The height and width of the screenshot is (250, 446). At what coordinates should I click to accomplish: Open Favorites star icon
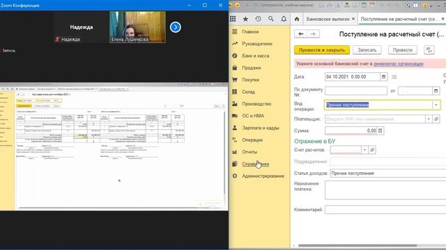(245, 19)
